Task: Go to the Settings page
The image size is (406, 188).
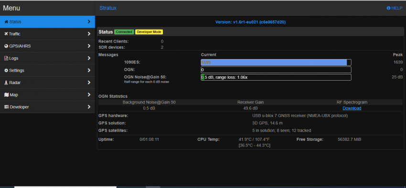Action: tap(47, 70)
